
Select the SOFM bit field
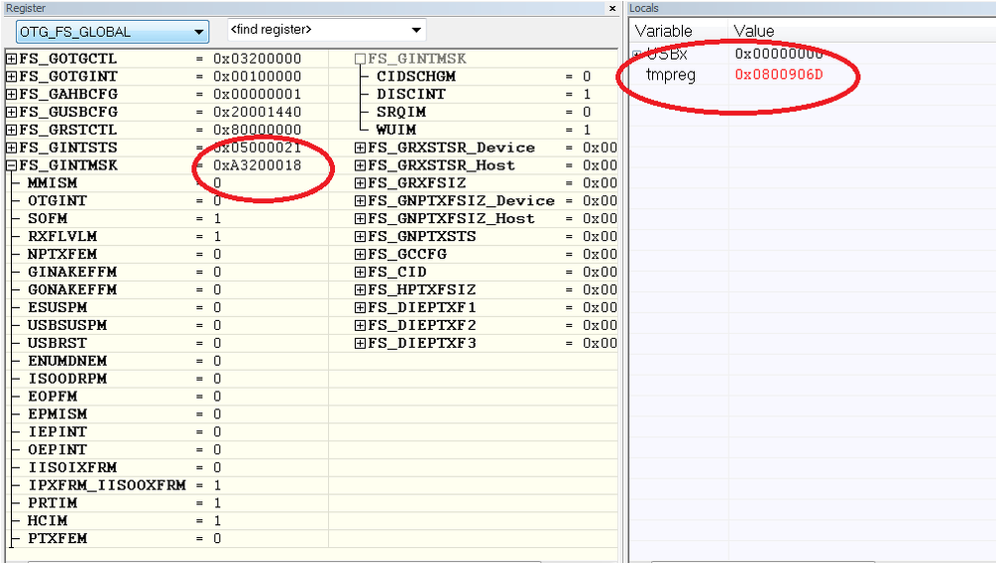click(48, 218)
